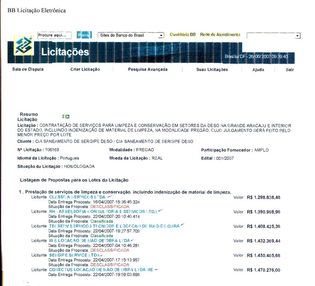Click the value R$ 1.390.998,96
This screenshot has height=286, width=315.
[263, 212]
